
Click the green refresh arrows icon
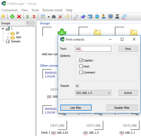[x=27, y=16]
